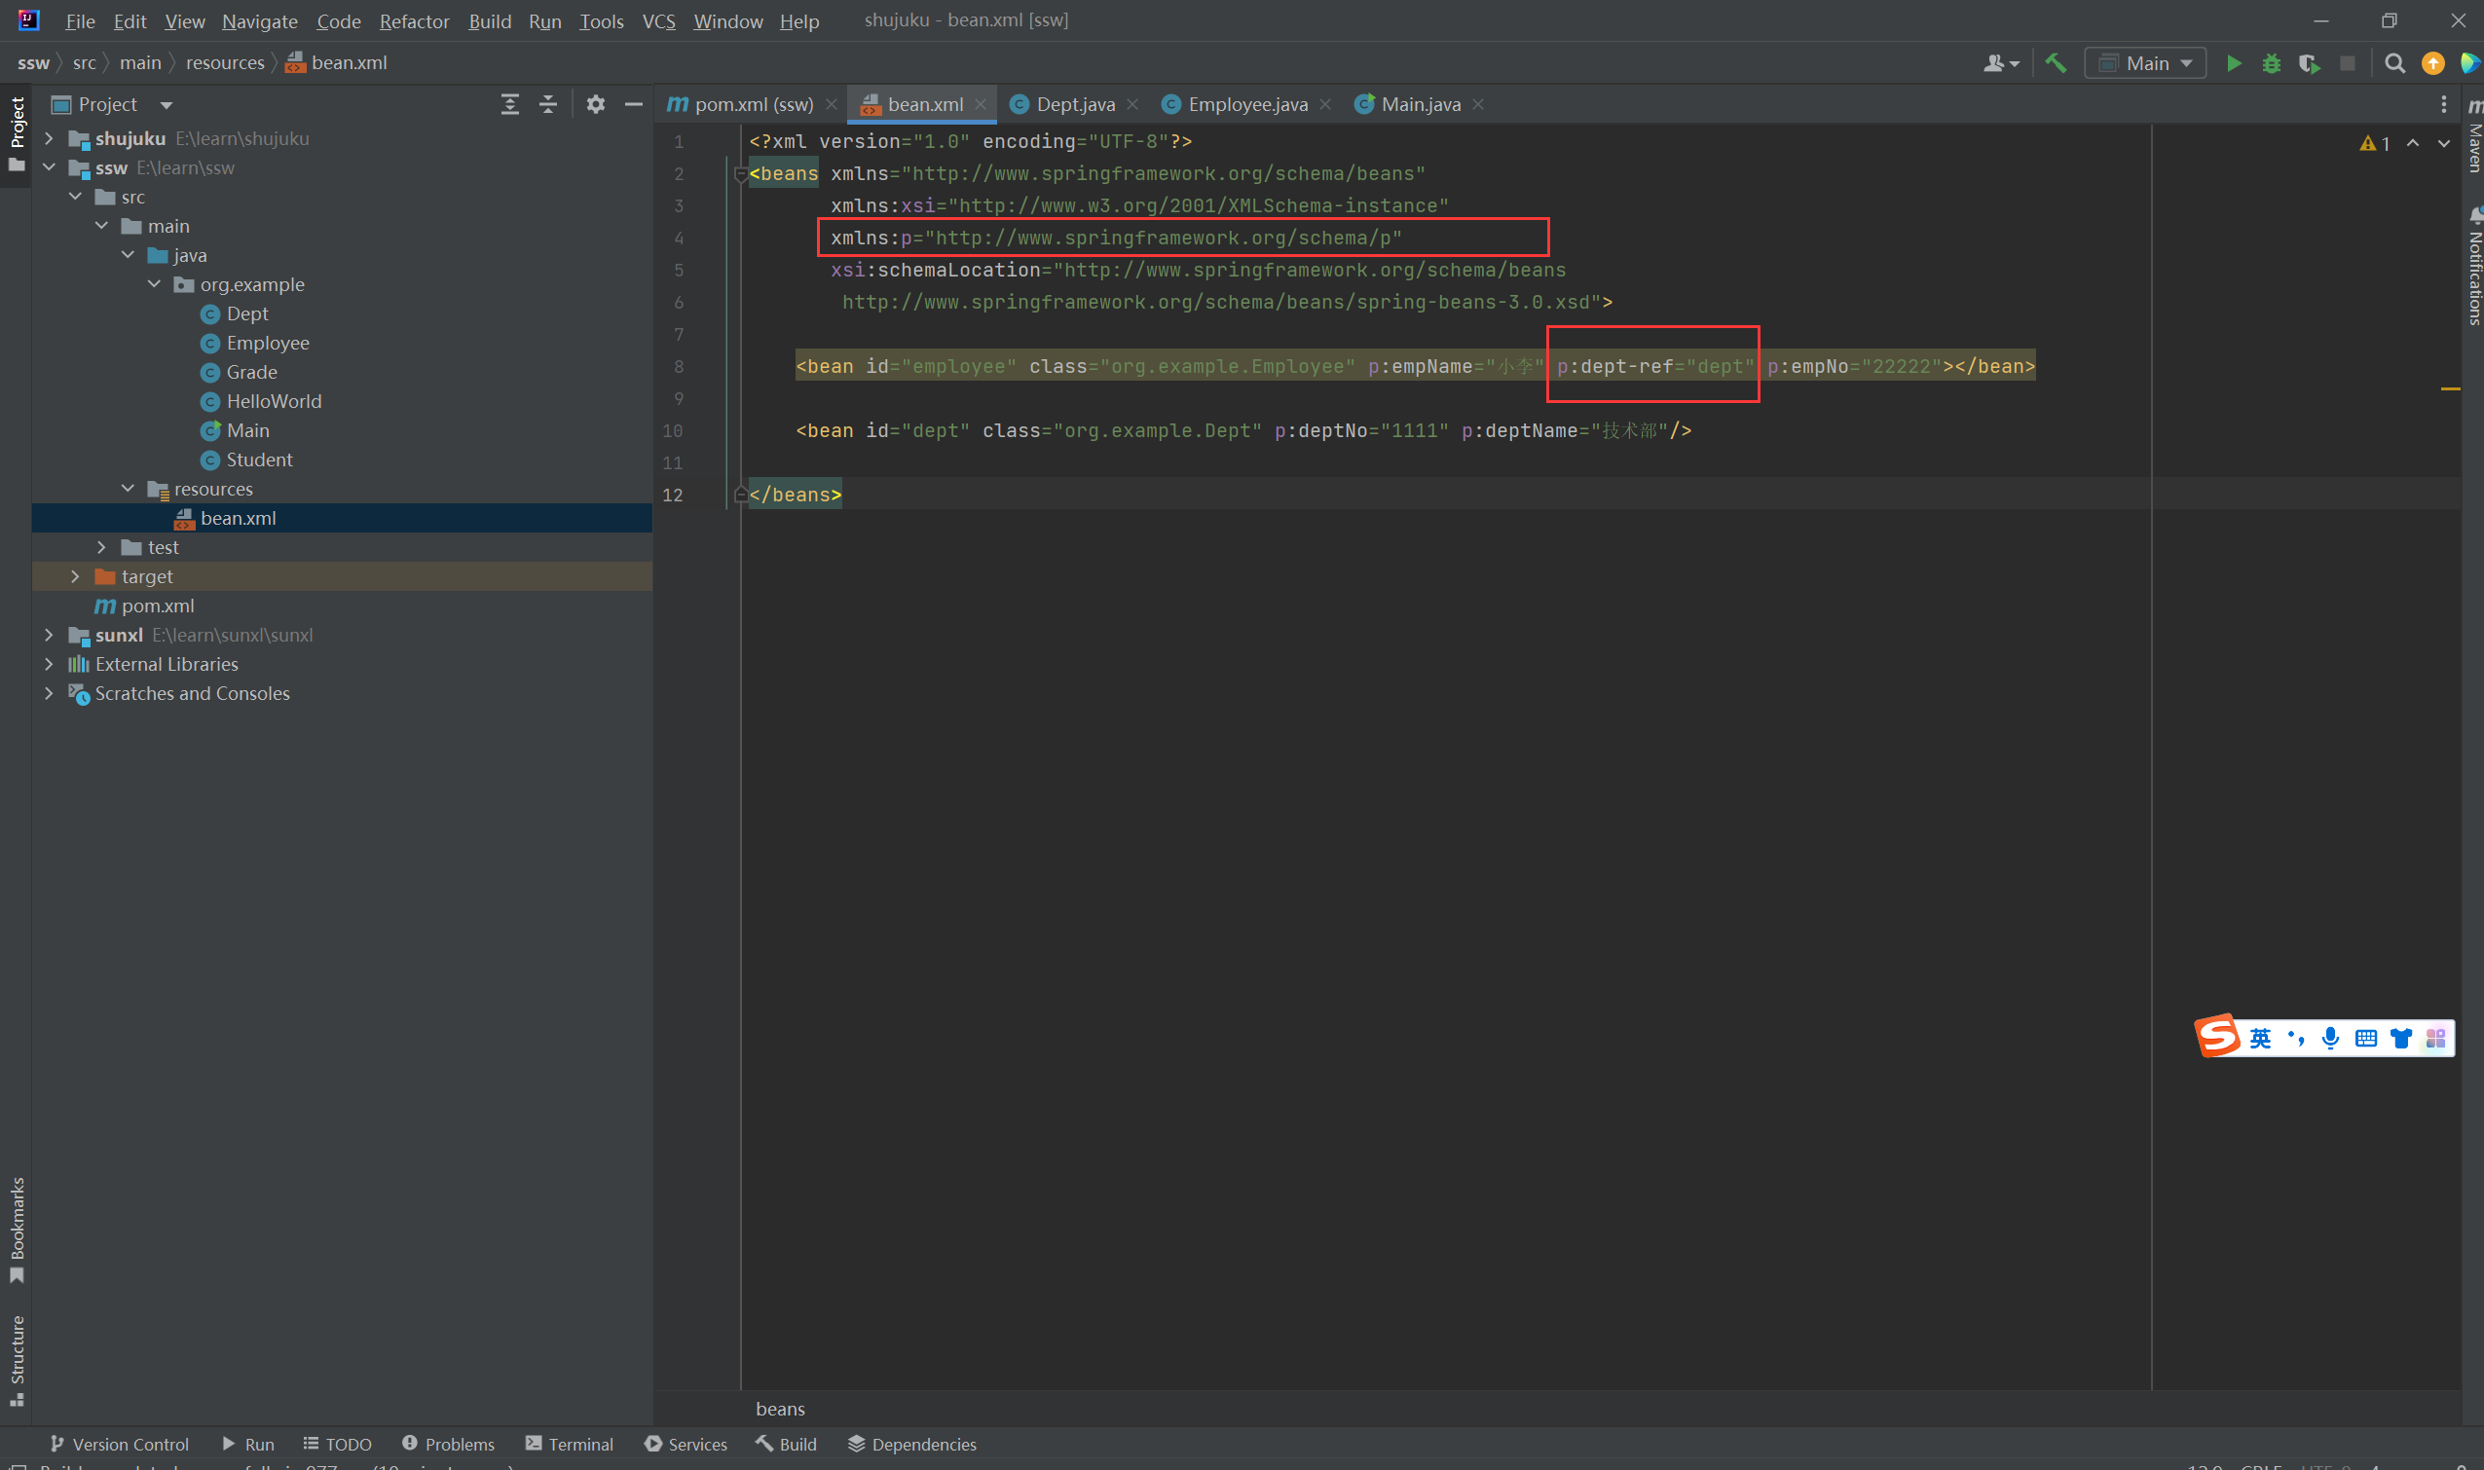Open the Problems tool window
2484x1470 pixels.
tap(448, 1445)
